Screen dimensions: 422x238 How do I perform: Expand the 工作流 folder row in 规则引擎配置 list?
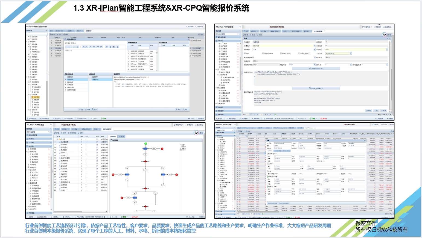pyautogui.click(x=58, y=139)
